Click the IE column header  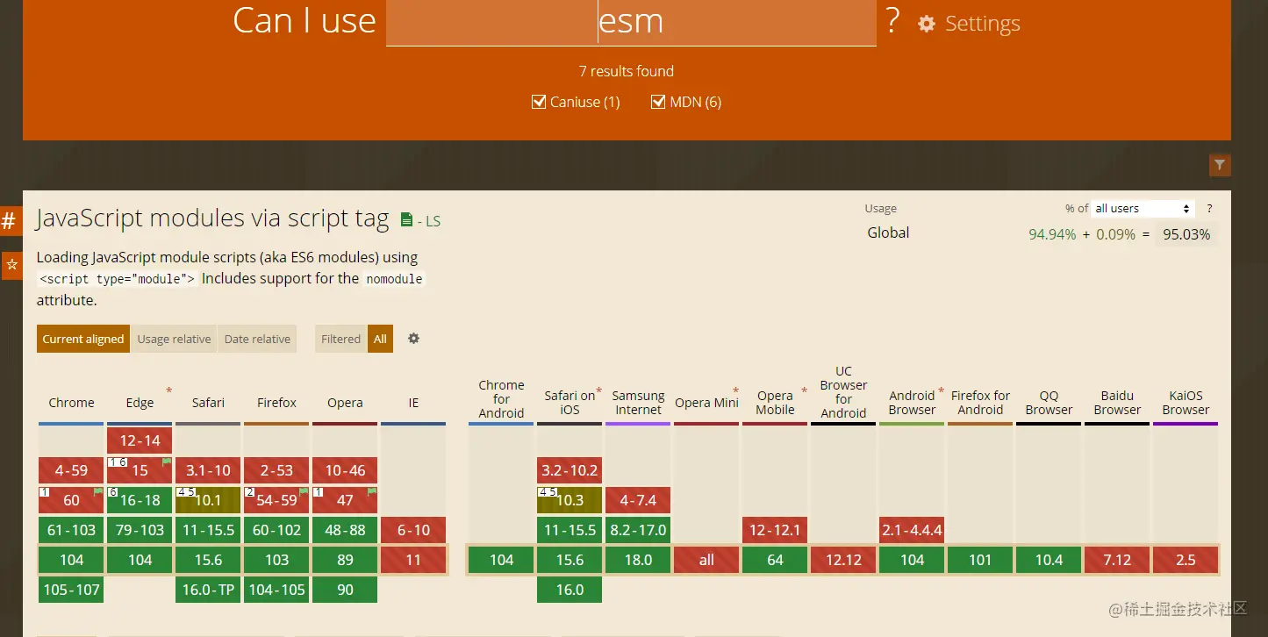coord(413,403)
